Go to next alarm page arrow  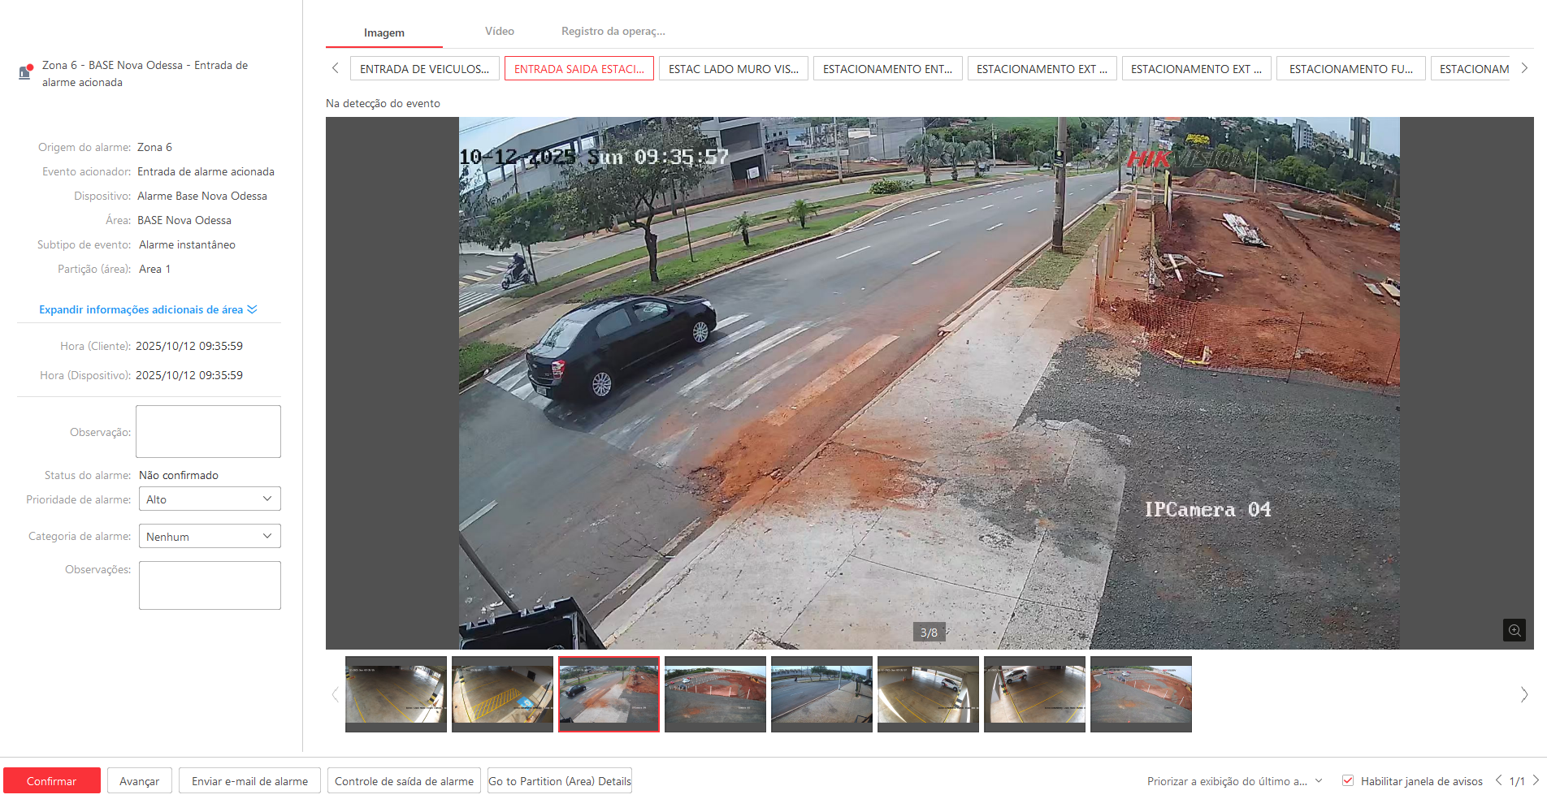pyautogui.click(x=1536, y=780)
